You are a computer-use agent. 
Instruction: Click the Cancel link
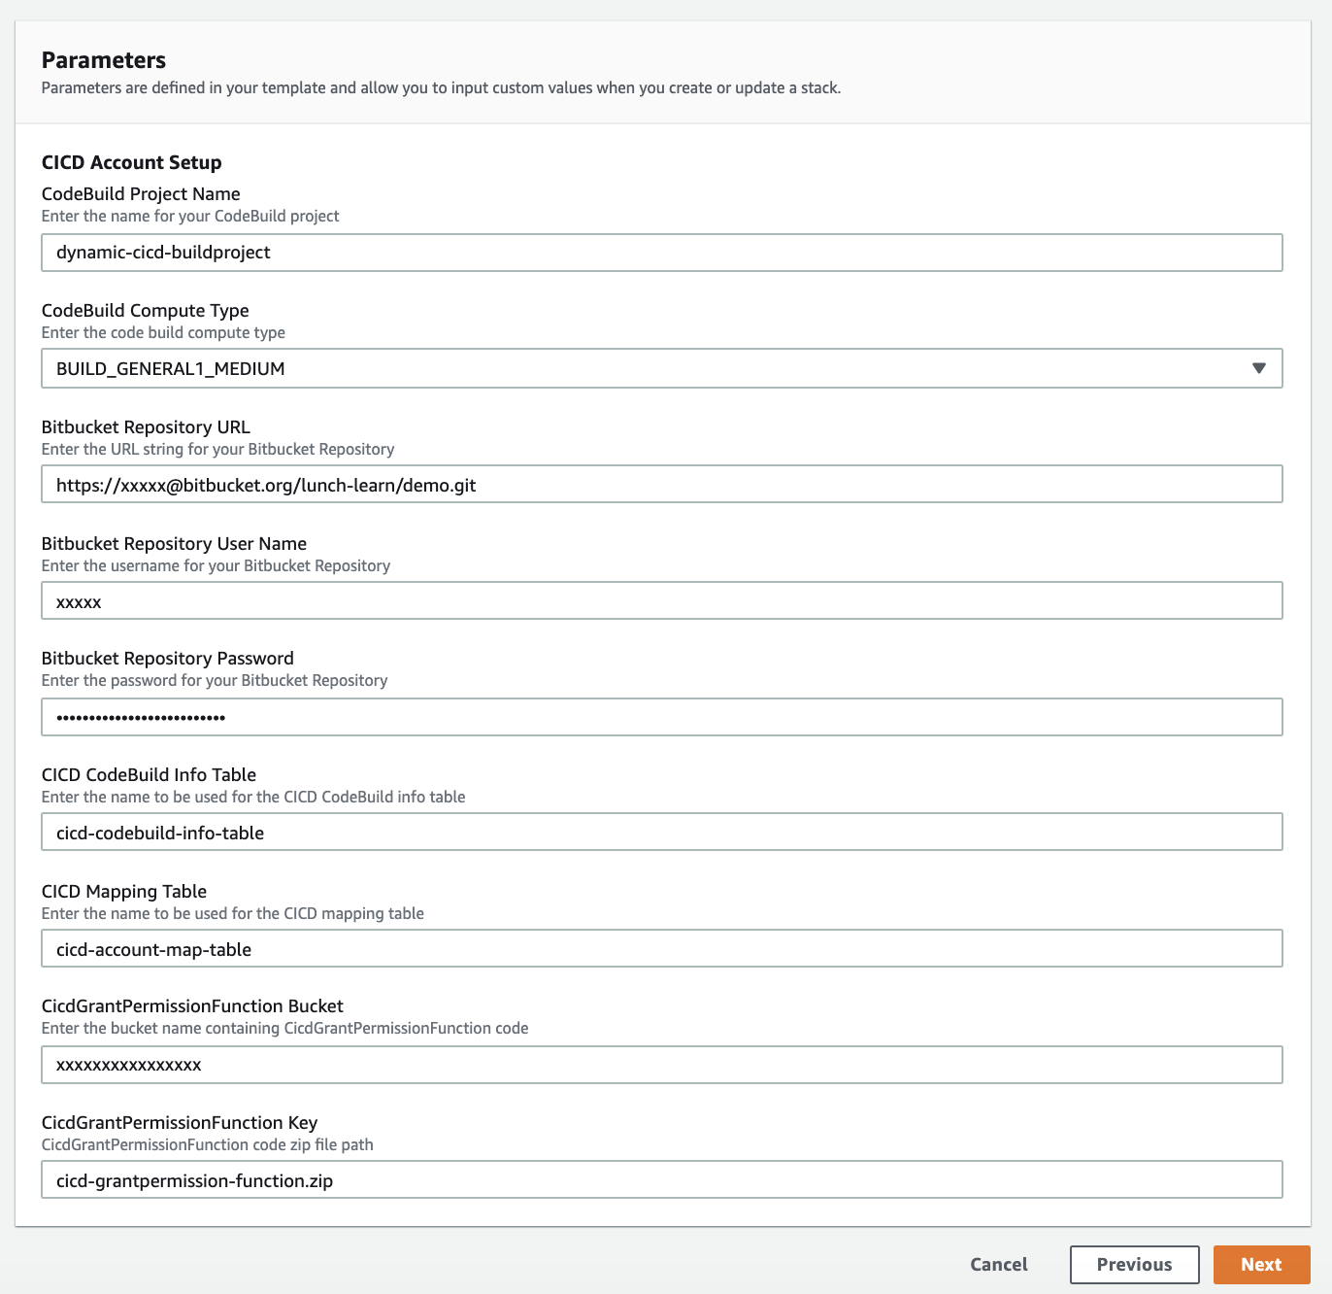coord(998,1264)
